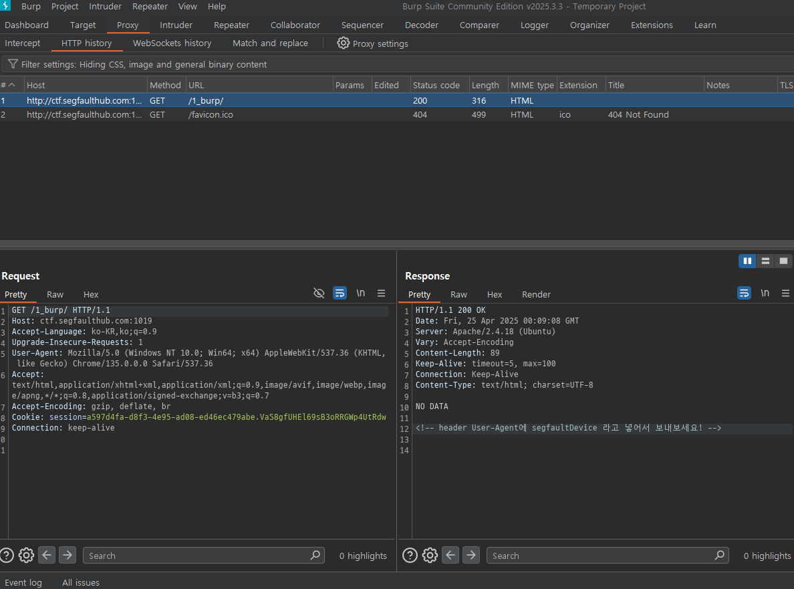Go to previous match in Response search

click(x=450, y=555)
